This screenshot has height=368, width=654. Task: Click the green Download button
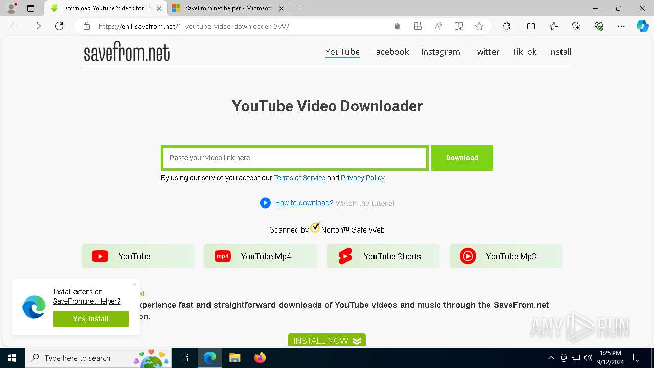(x=462, y=158)
